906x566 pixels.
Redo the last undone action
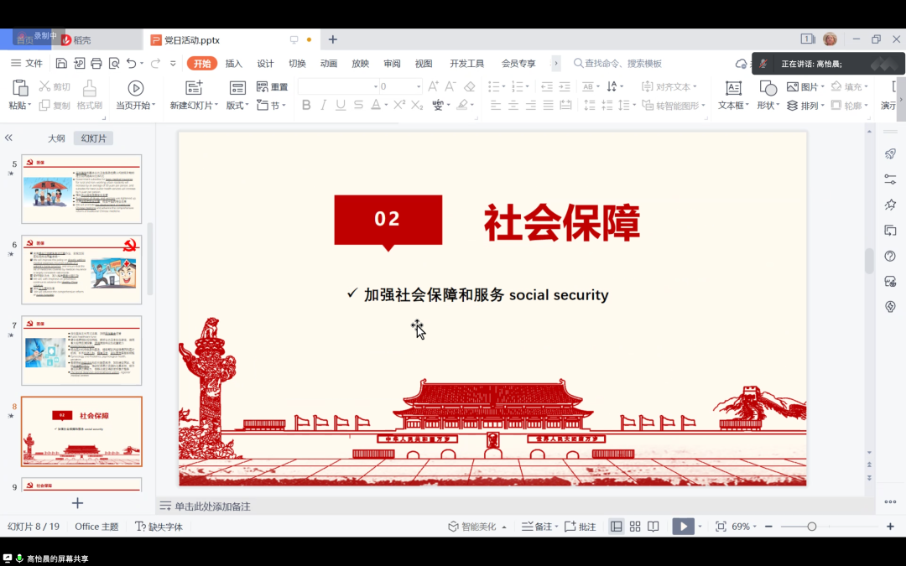(x=155, y=63)
